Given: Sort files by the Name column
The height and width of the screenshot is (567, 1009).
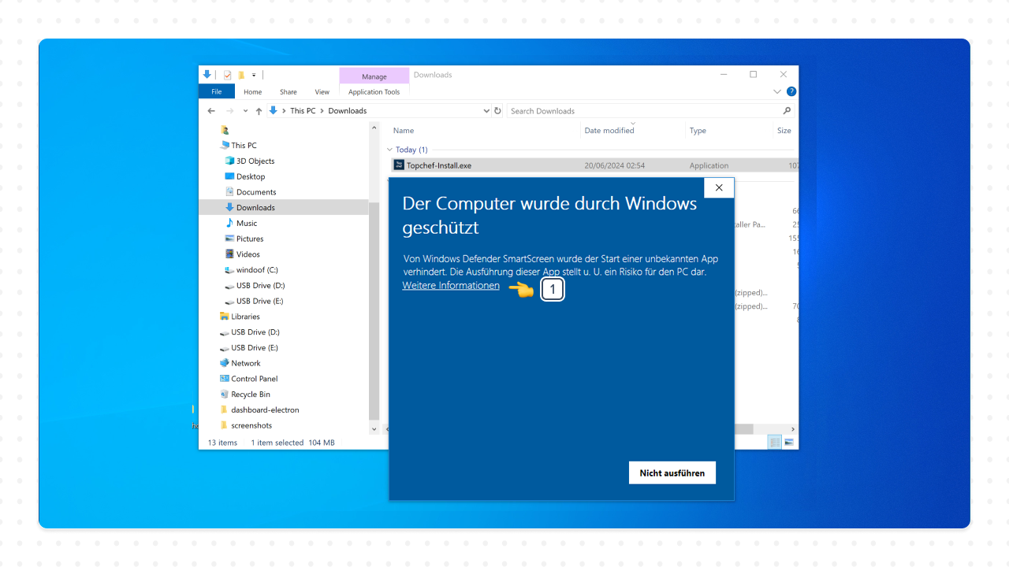Looking at the screenshot, I should click(x=404, y=131).
